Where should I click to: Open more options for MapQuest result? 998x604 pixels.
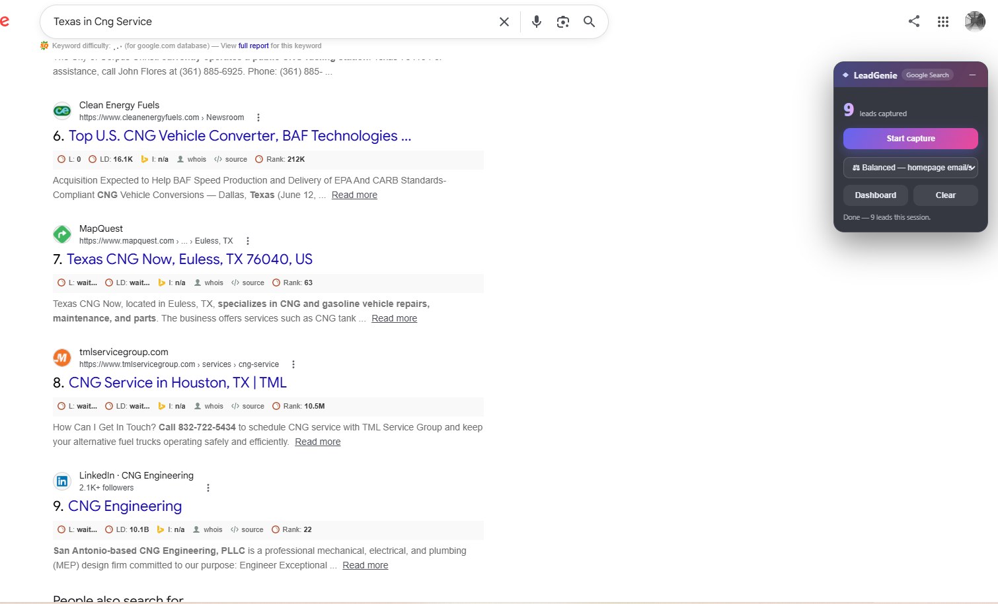coord(247,241)
